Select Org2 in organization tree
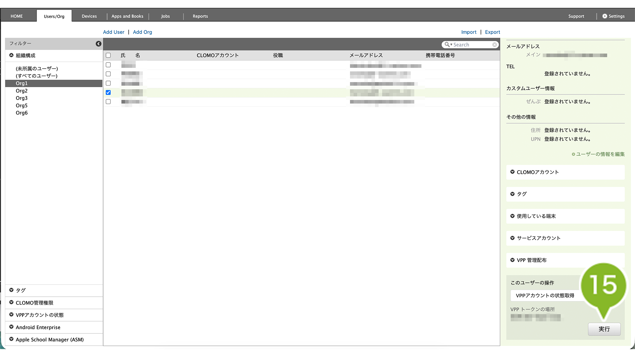635x357 pixels. click(22, 91)
